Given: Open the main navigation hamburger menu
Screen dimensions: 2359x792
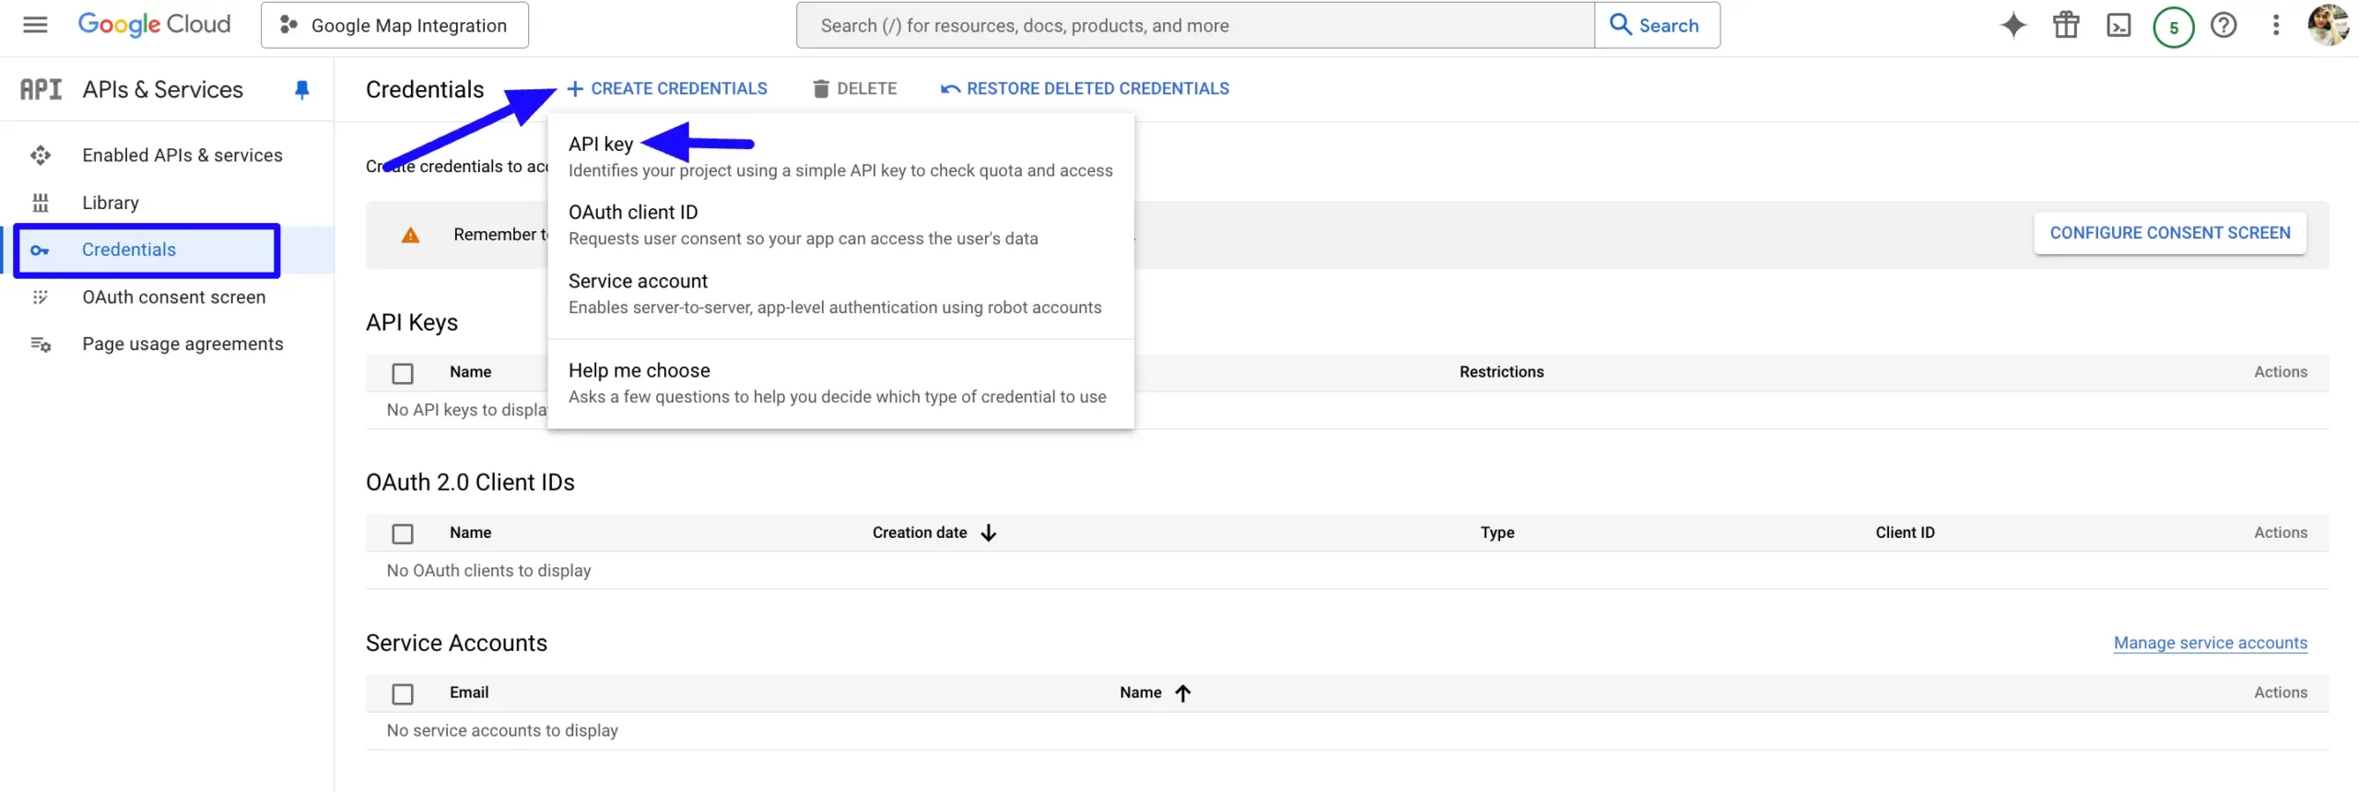Looking at the screenshot, I should tap(35, 25).
